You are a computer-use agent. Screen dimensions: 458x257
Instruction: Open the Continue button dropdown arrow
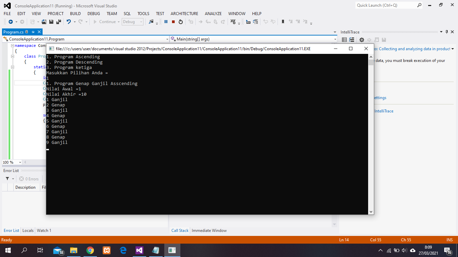119,22
